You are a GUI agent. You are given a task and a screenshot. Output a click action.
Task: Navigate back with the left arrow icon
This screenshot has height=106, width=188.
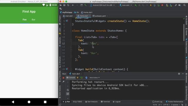(73, 5)
